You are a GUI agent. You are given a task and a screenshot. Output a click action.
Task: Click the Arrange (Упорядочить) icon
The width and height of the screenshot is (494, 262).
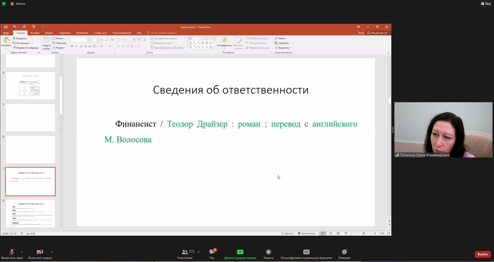[x=224, y=41]
